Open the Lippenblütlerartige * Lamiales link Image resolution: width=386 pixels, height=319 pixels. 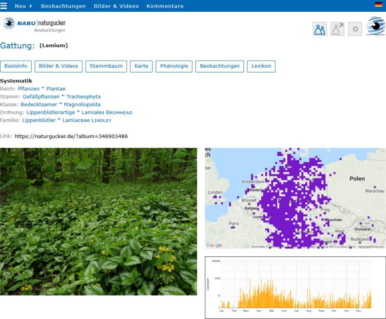coord(79,112)
